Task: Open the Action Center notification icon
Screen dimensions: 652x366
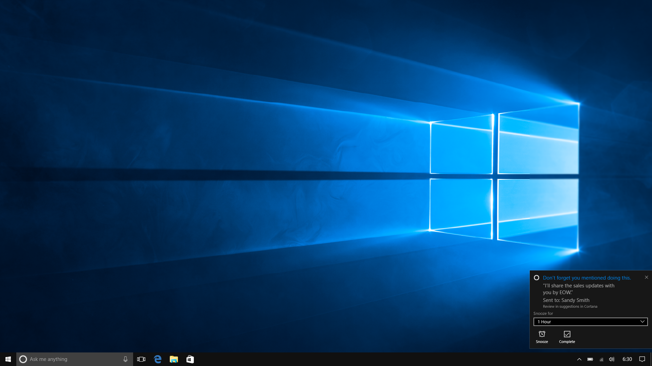Action: [642, 359]
